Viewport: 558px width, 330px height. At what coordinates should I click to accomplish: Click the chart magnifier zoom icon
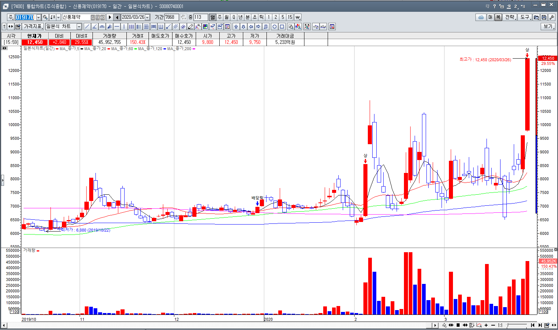tap(290, 27)
